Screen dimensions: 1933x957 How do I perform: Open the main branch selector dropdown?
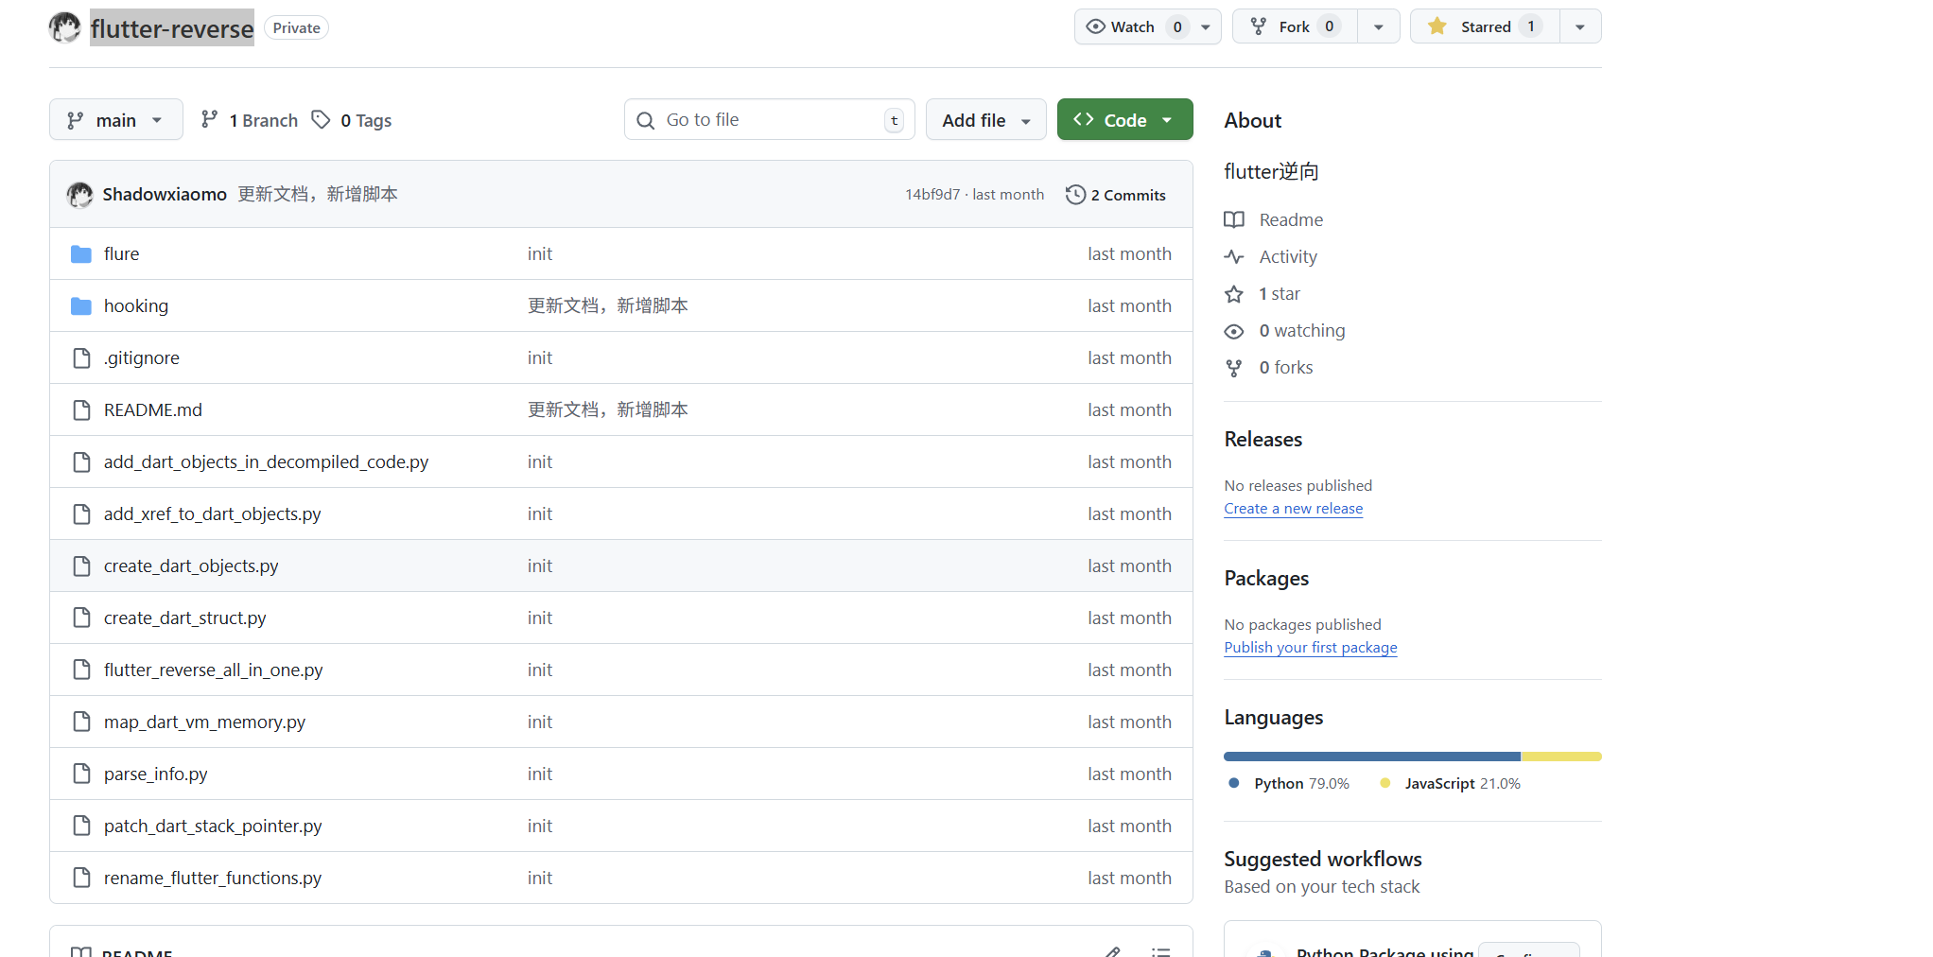[115, 120]
